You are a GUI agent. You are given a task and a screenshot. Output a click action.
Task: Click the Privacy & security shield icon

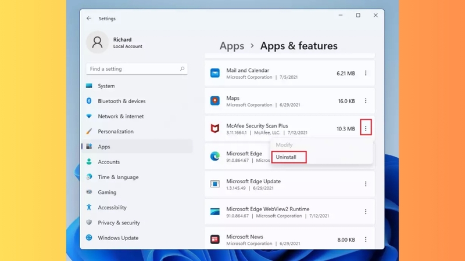tap(89, 222)
